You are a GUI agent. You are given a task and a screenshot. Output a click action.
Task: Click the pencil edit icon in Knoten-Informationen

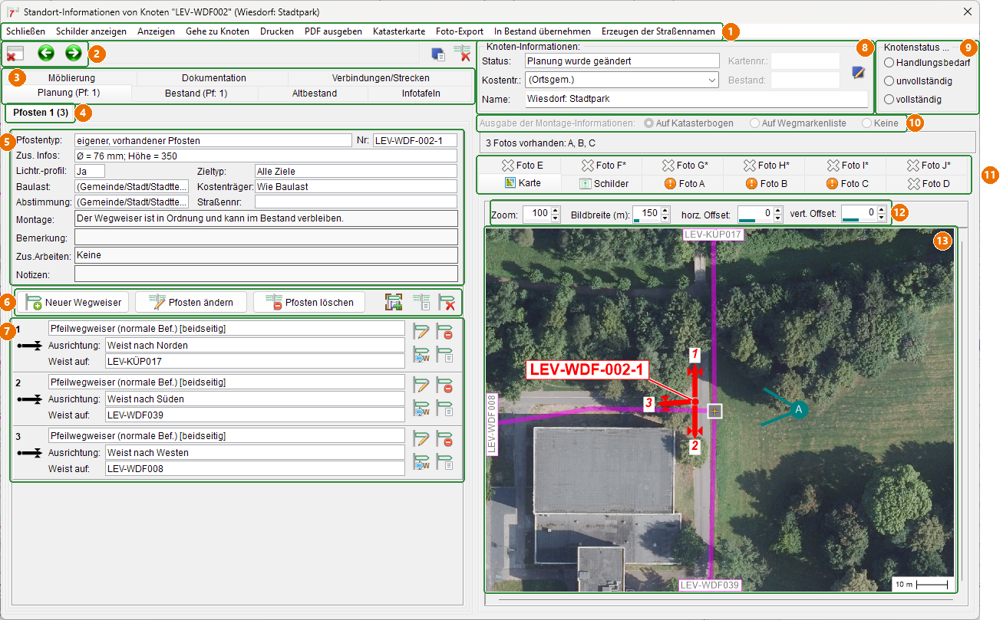click(859, 73)
